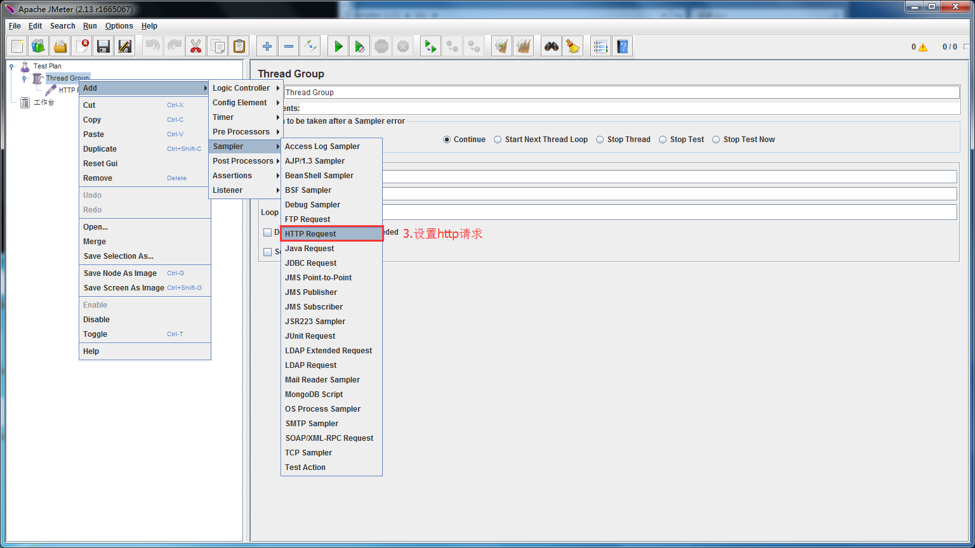Choose Merge in the context menu
The image size is (975, 548).
145,242
